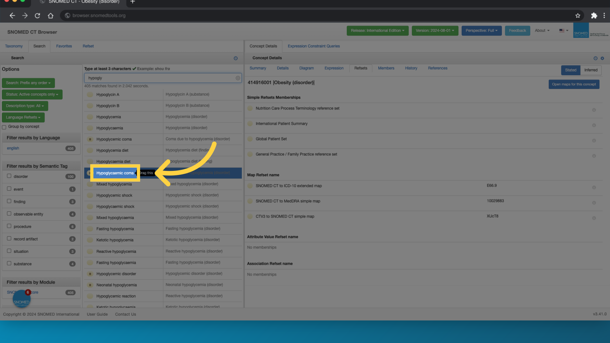Open the Diagram tab in Concept Details
Image resolution: width=610 pixels, height=343 pixels.
[x=306, y=68]
